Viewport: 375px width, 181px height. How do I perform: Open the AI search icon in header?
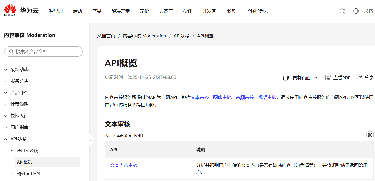point(342,11)
